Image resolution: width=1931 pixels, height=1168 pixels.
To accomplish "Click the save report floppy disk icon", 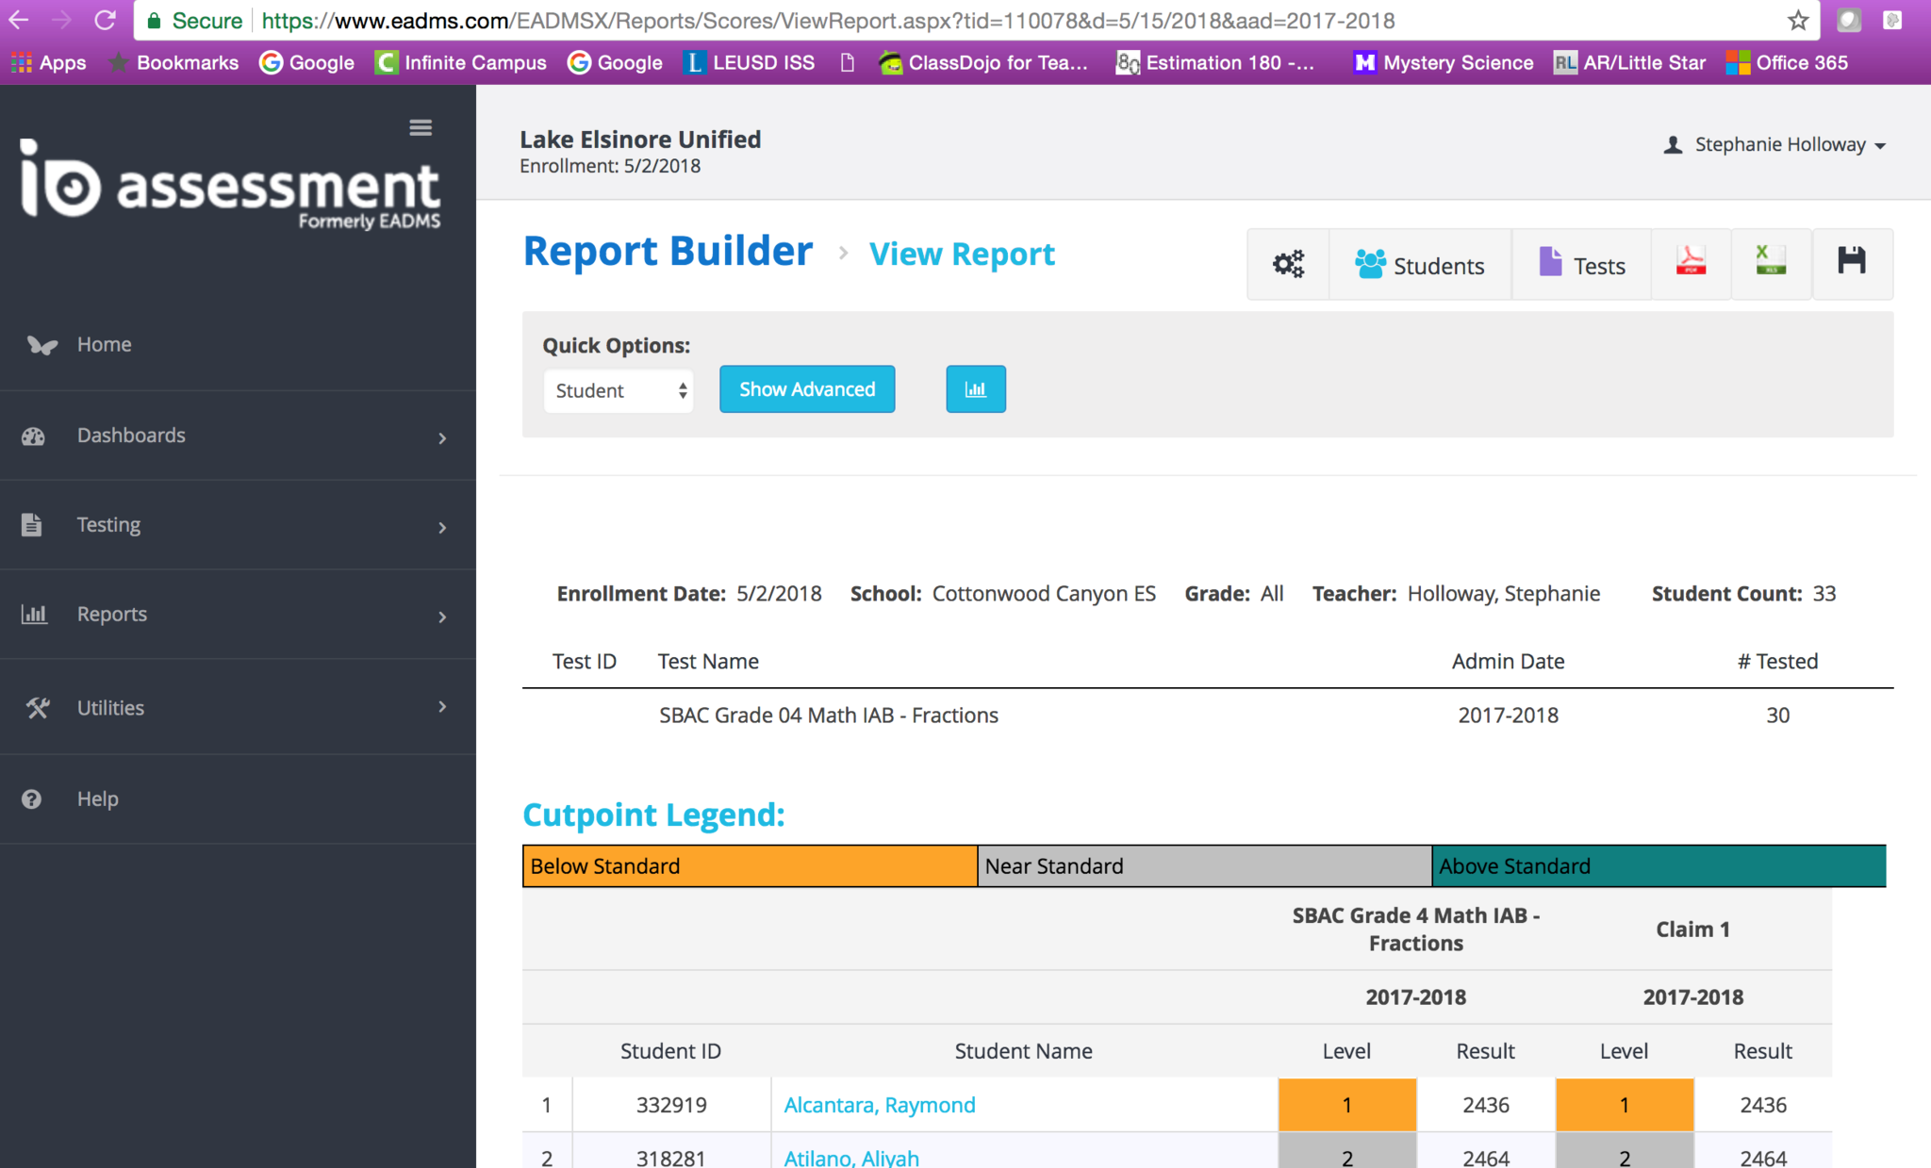I will tap(1851, 262).
